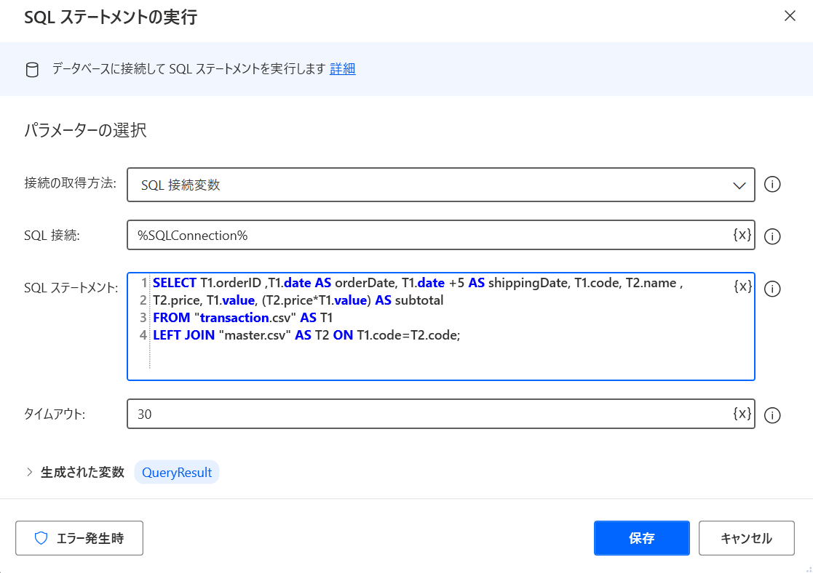The height and width of the screenshot is (573, 813).
Task: Click the パラメーターの選択 heading
Action: click(86, 130)
